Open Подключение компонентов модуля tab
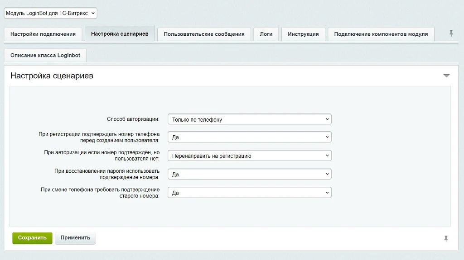Image resolution: width=464 pixels, height=260 pixels. (381, 34)
